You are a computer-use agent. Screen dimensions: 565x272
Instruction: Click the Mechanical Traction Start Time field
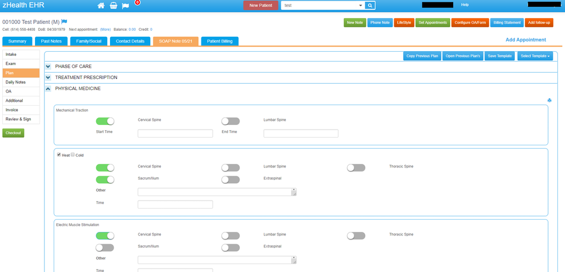(175, 134)
